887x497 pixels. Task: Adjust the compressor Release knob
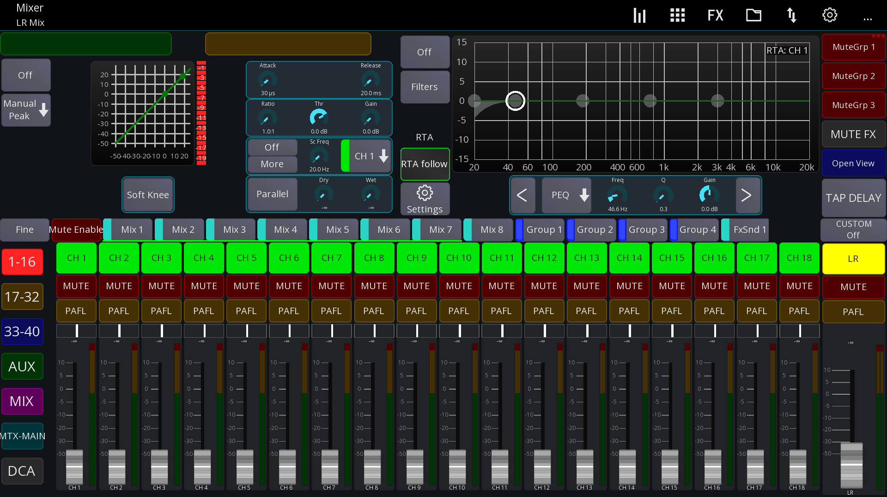[x=371, y=80]
